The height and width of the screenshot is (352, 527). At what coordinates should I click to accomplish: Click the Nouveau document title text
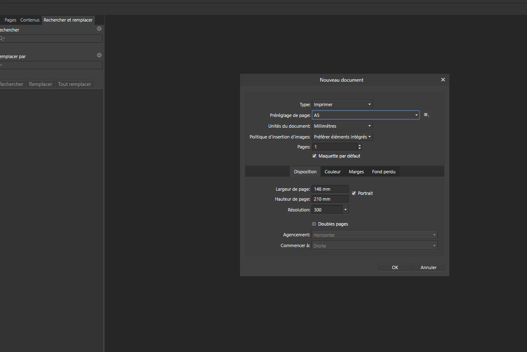[x=341, y=80]
